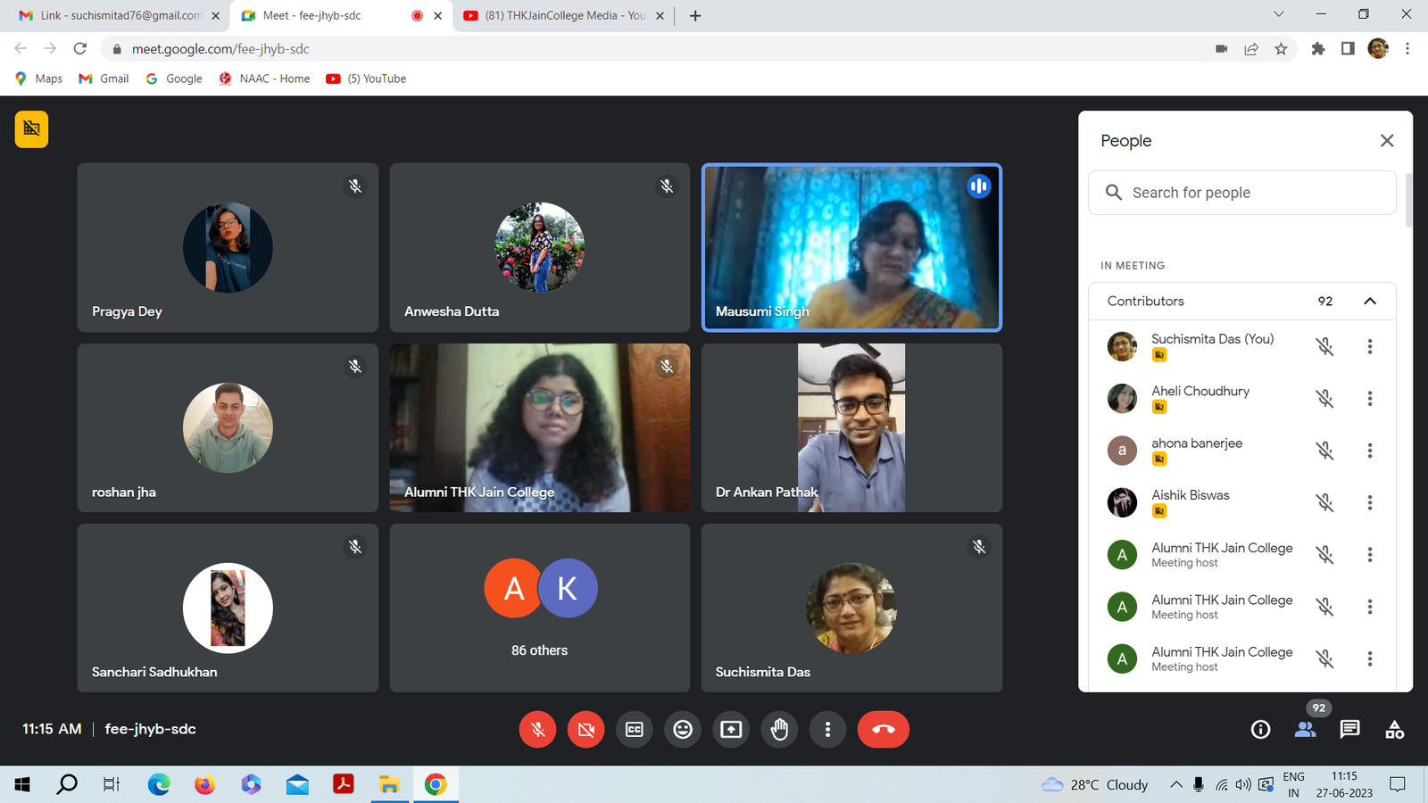Show meeting details info icon
Viewport: 1428px width, 803px height.
tap(1260, 729)
